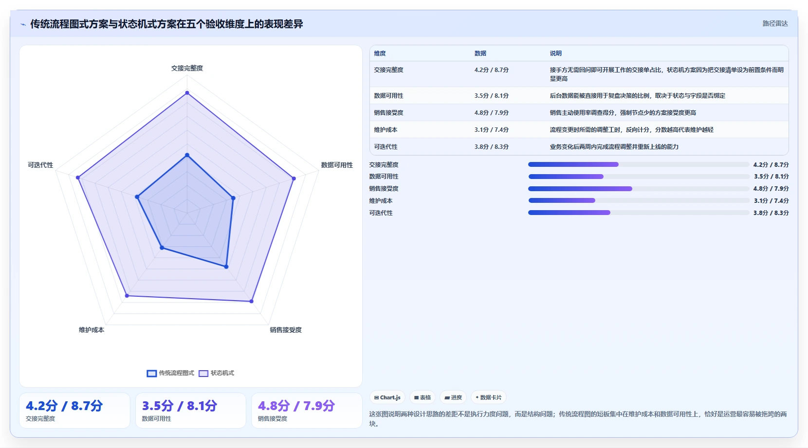Click the 可迭代性 radar axis label
808x448 pixels.
(40, 165)
